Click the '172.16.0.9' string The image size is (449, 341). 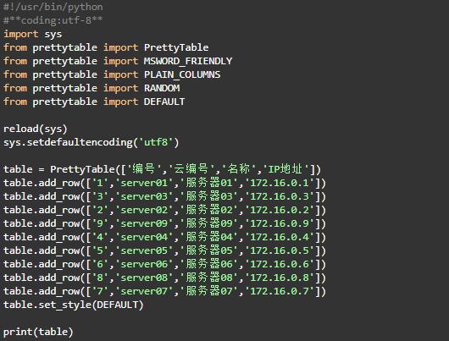tap(280, 223)
